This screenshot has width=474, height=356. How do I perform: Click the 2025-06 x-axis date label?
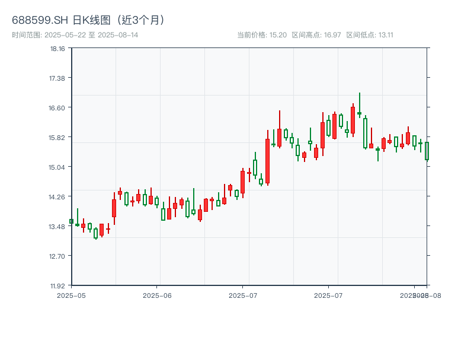pos(158,295)
